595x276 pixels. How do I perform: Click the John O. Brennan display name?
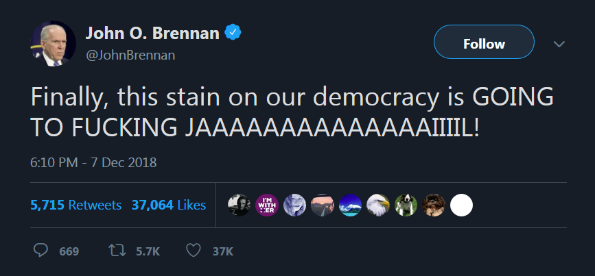point(152,34)
